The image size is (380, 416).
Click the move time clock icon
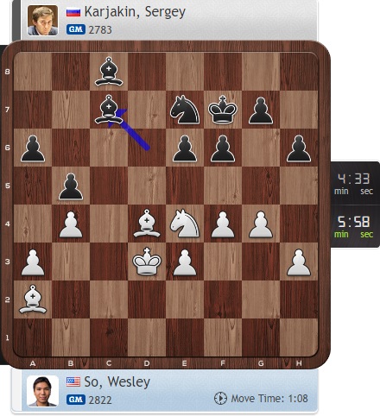tap(220, 399)
